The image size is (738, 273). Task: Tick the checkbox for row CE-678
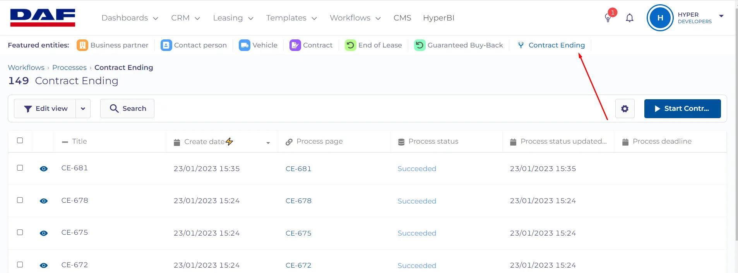(20, 200)
